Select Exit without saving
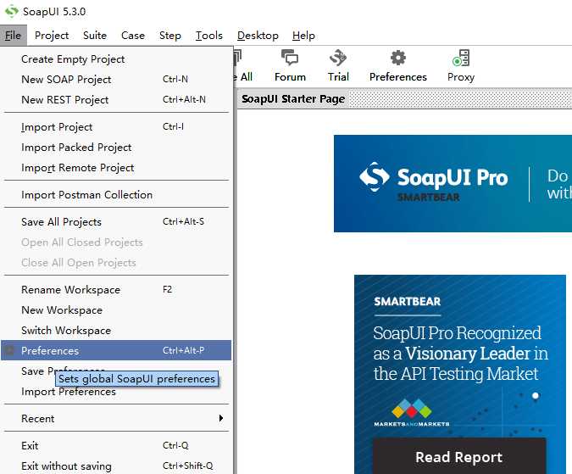This screenshot has width=572, height=474. click(116, 466)
